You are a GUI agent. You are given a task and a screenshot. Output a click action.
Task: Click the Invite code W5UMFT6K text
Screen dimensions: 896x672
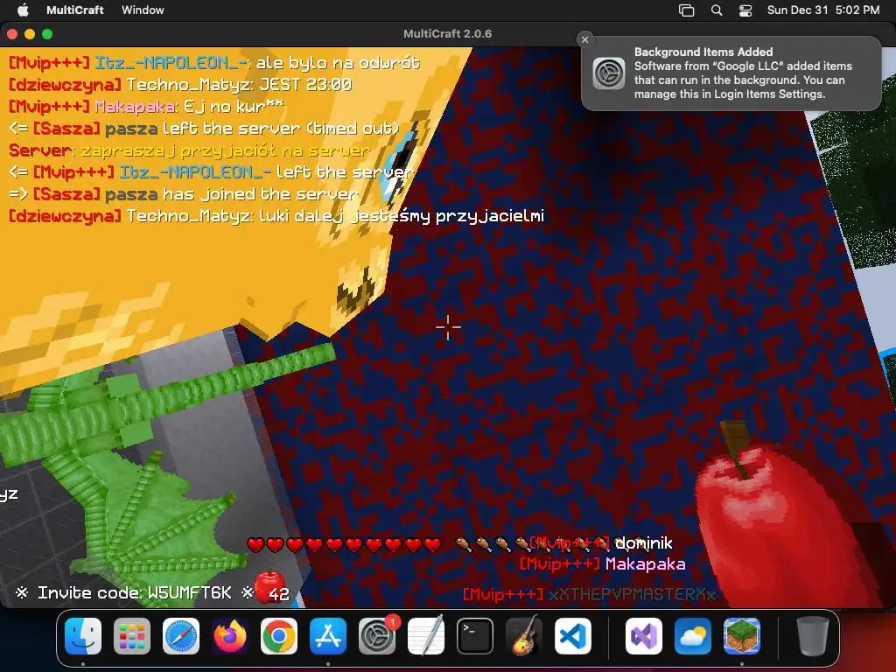pyautogui.click(x=134, y=592)
